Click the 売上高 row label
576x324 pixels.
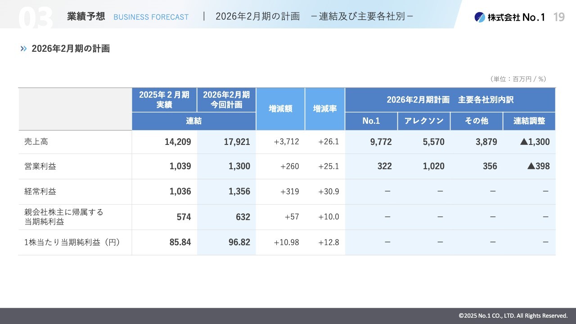point(36,142)
